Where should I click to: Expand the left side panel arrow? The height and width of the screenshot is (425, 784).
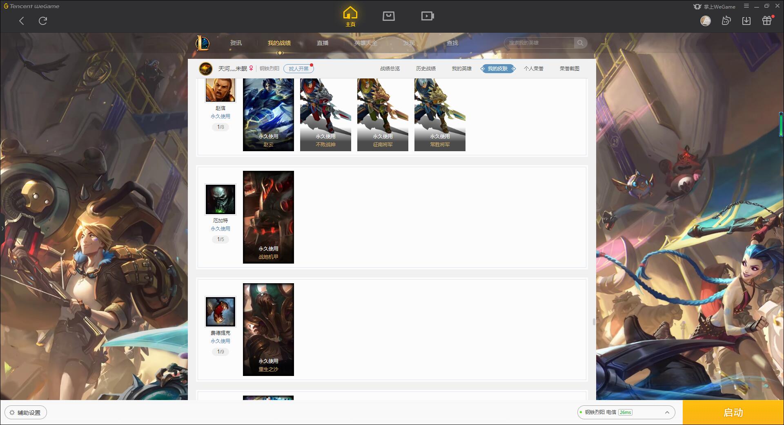click(x=2, y=228)
